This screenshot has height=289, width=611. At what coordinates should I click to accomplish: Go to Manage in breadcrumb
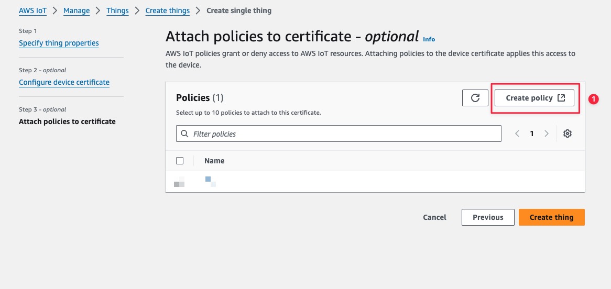tap(77, 10)
